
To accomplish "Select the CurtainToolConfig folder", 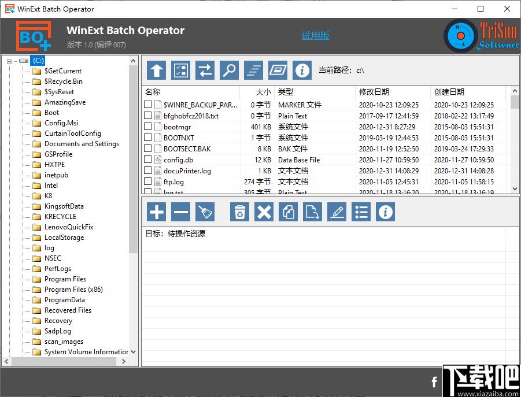I will (73, 133).
